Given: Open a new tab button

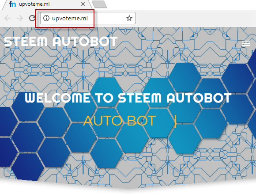Looking at the screenshot, I should click(x=99, y=4).
